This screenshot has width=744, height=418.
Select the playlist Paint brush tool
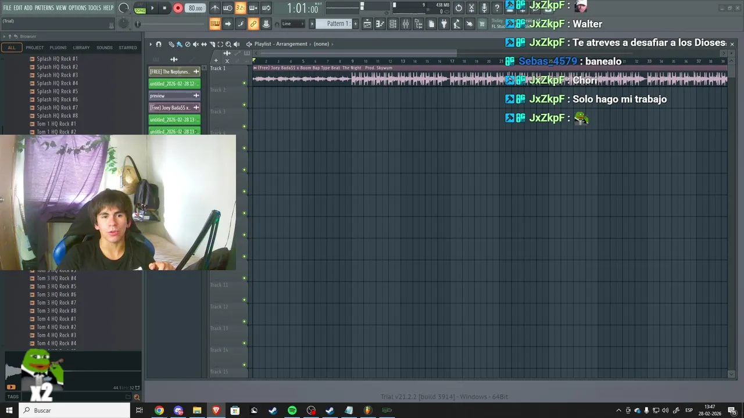pyautogui.click(x=179, y=44)
